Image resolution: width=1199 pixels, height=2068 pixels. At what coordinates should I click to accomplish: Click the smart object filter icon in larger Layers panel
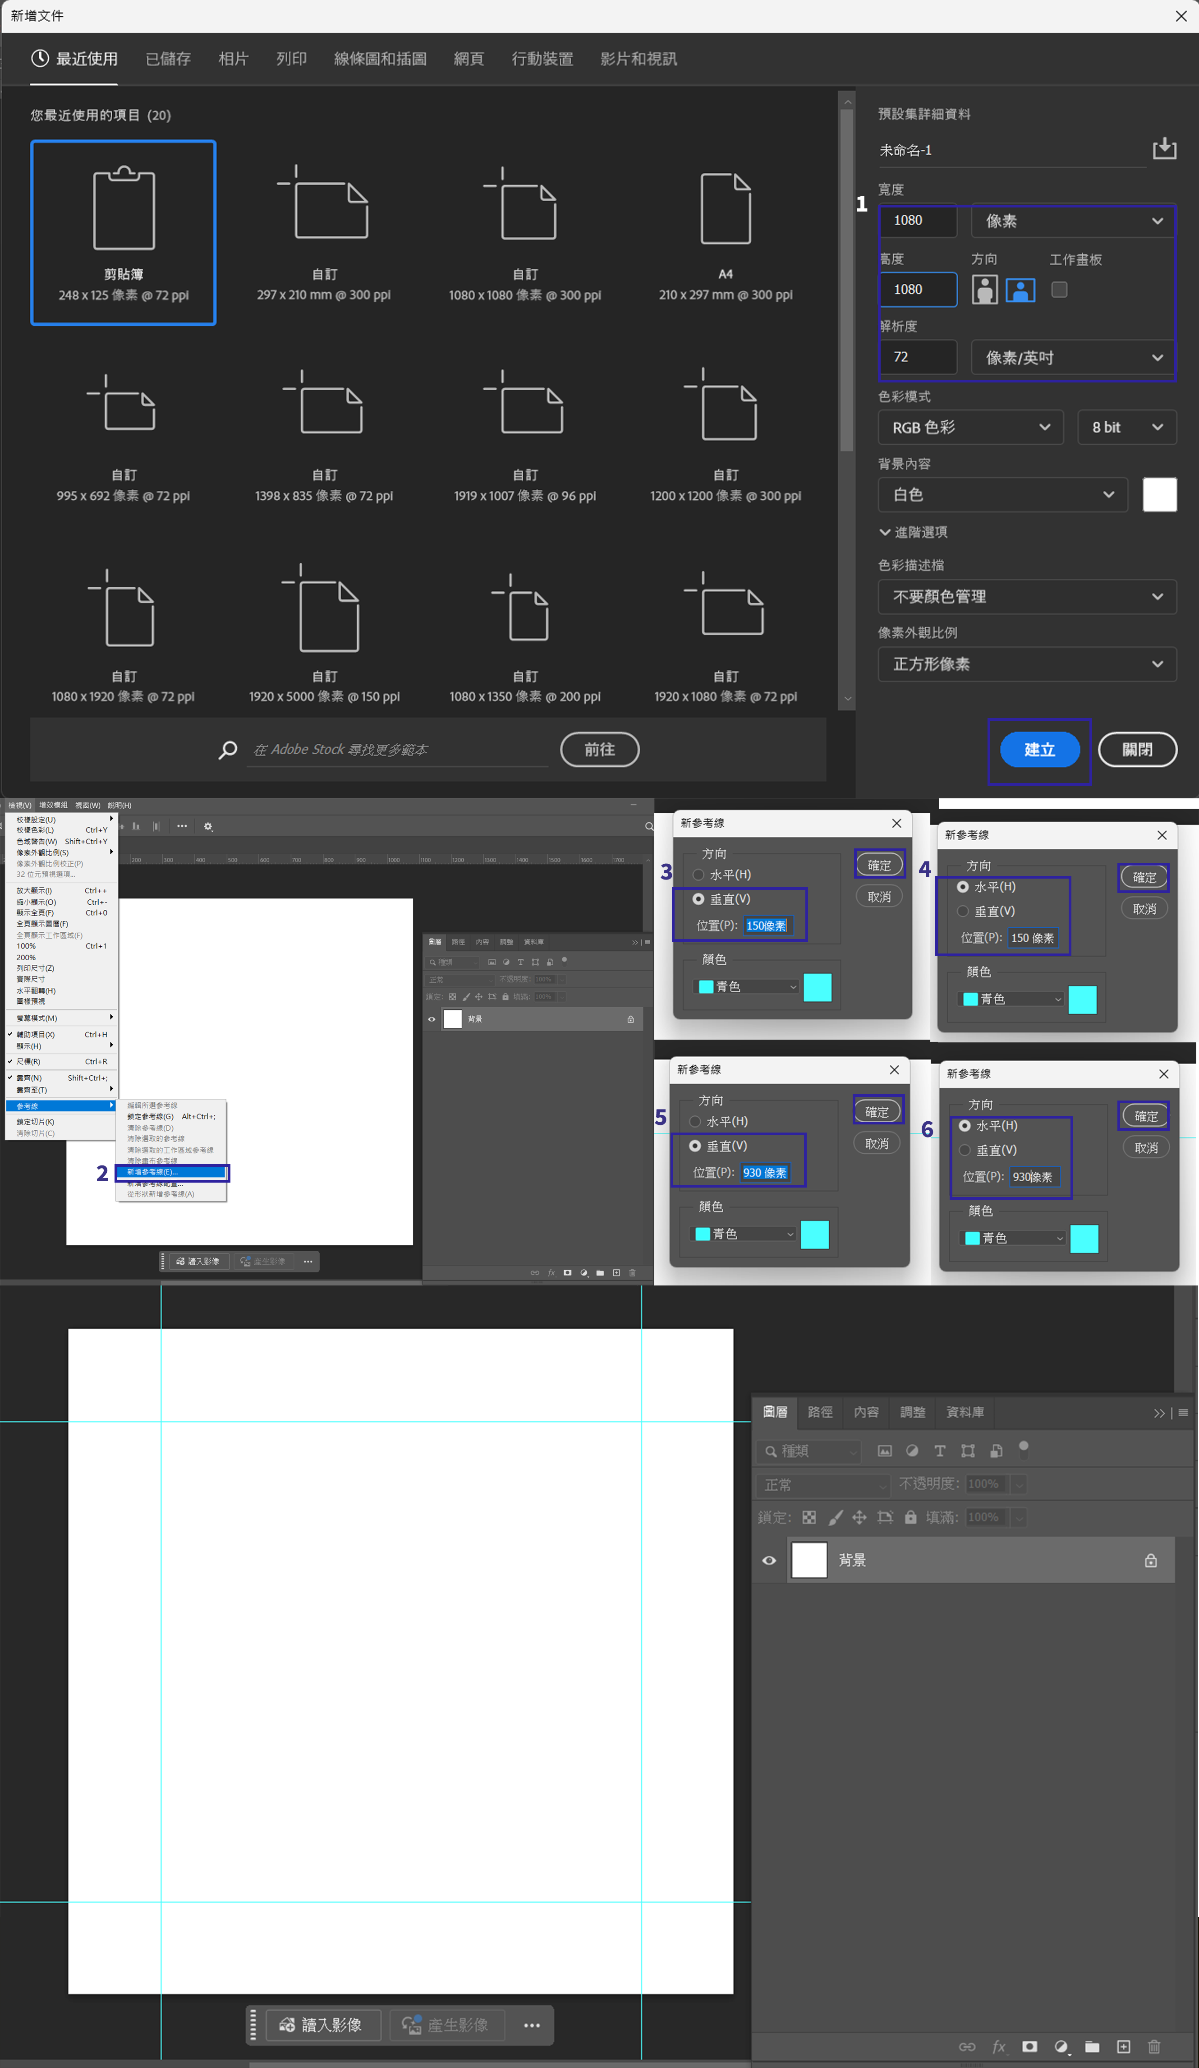996,1451
